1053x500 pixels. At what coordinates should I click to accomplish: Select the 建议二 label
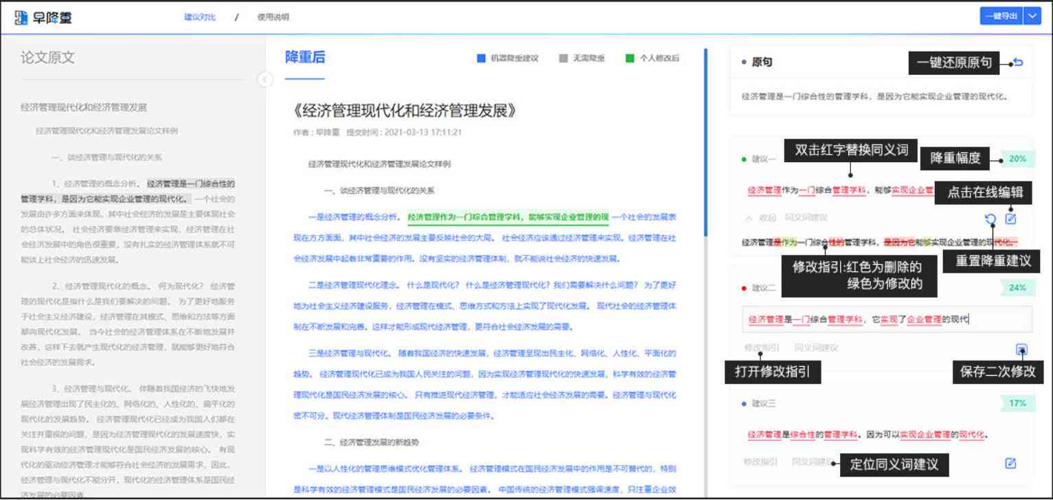[x=764, y=288]
